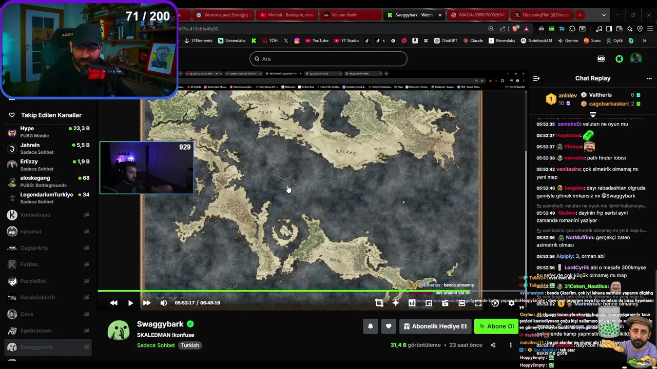Open the playback speed control
Image resolution: width=657 pixels, height=369 pixels.
click(x=495, y=303)
